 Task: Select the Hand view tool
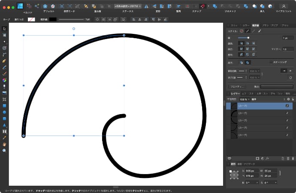pyautogui.click(x=4, y=144)
